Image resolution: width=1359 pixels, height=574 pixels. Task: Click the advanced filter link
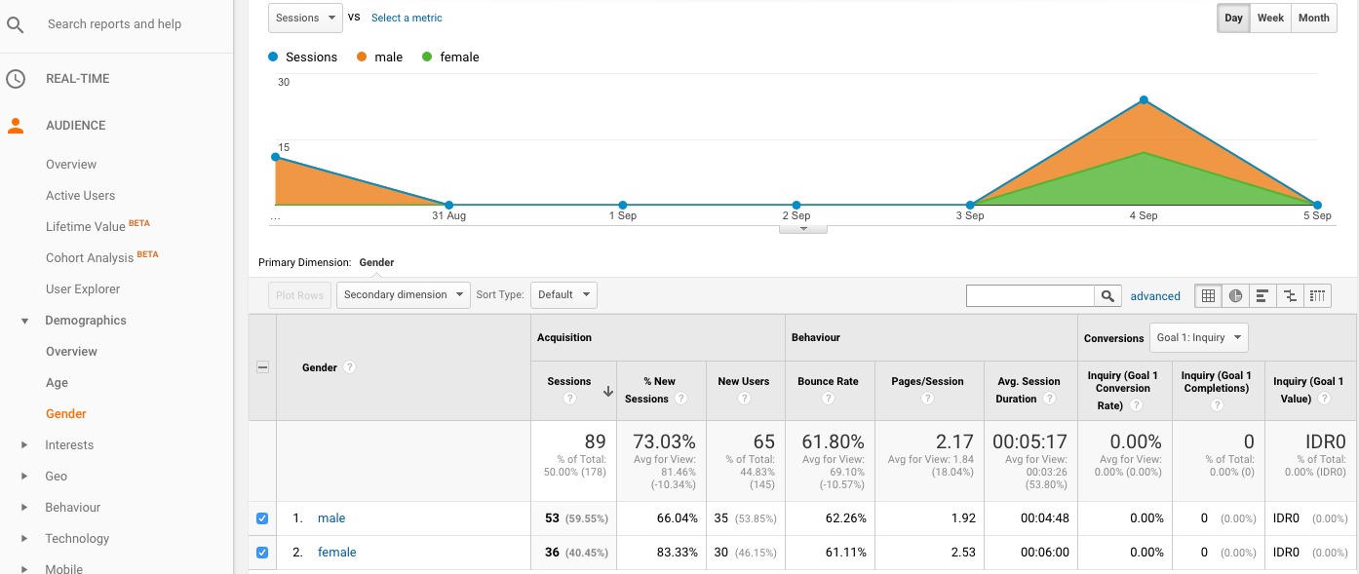(1155, 296)
